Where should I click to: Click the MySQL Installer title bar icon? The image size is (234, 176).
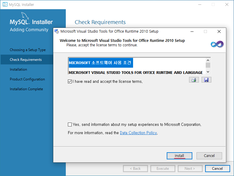(x=5, y=4)
